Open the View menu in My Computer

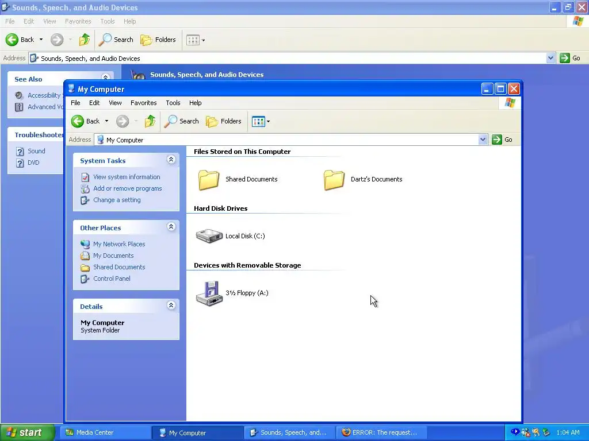pos(115,103)
